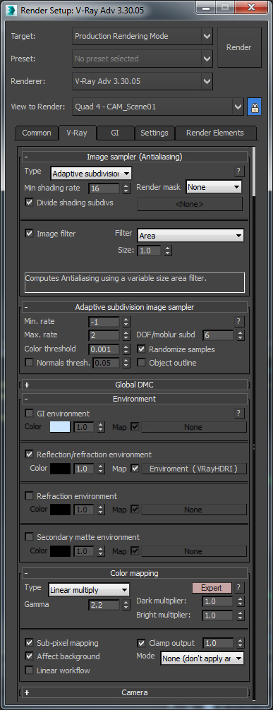Click Refraction environment None map button
The image size is (273, 710).
pyautogui.click(x=194, y=510)
